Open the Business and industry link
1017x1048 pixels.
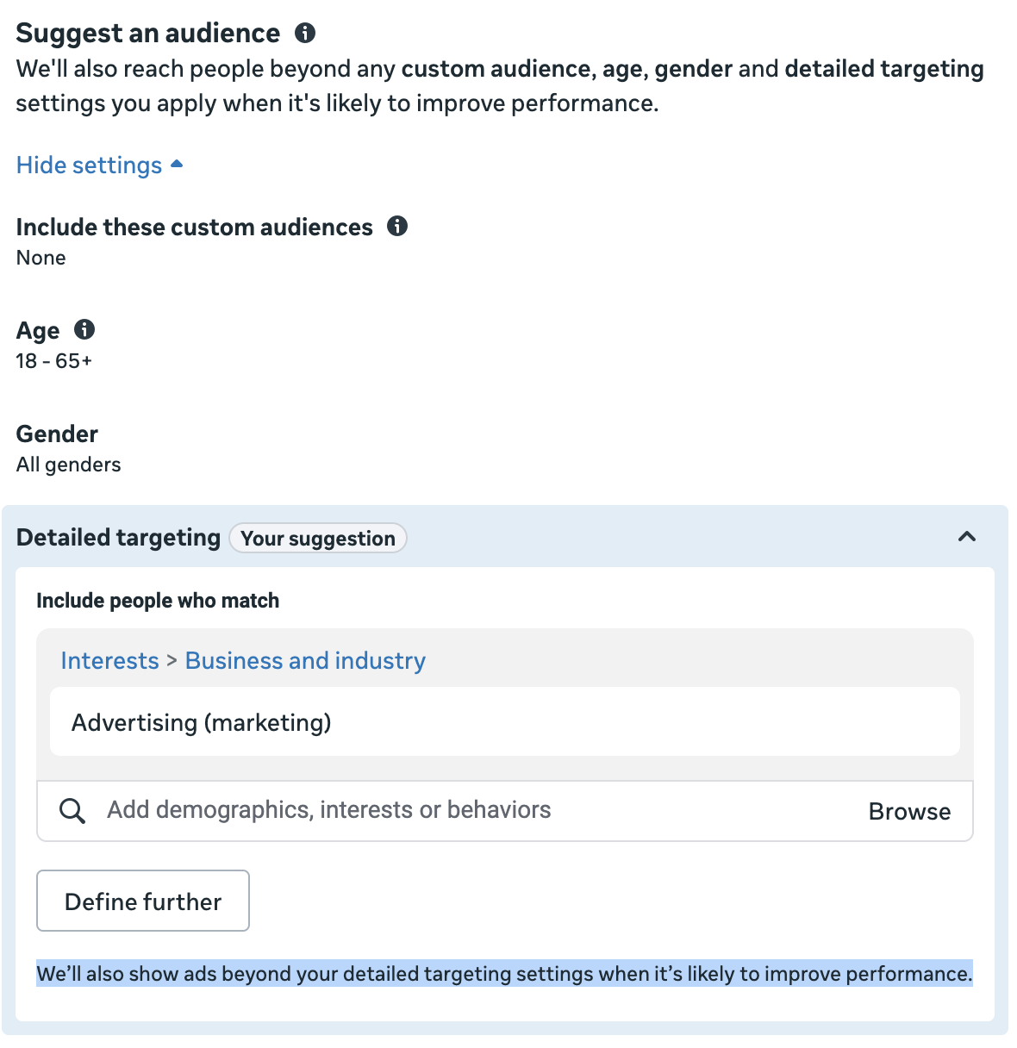click(305, 661)
